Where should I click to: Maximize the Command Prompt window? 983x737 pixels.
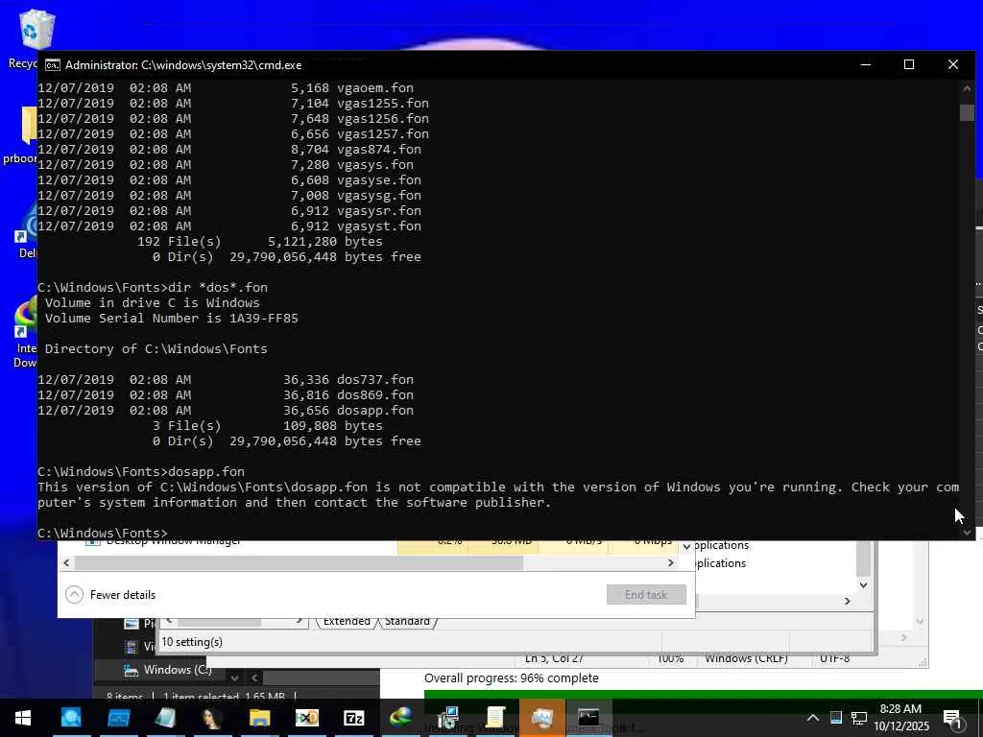[x=909, y=64]
